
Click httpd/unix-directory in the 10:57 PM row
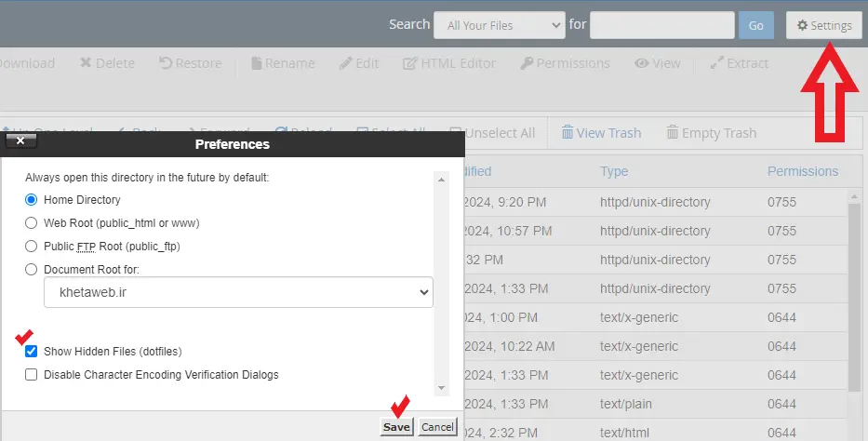point(655,231)
